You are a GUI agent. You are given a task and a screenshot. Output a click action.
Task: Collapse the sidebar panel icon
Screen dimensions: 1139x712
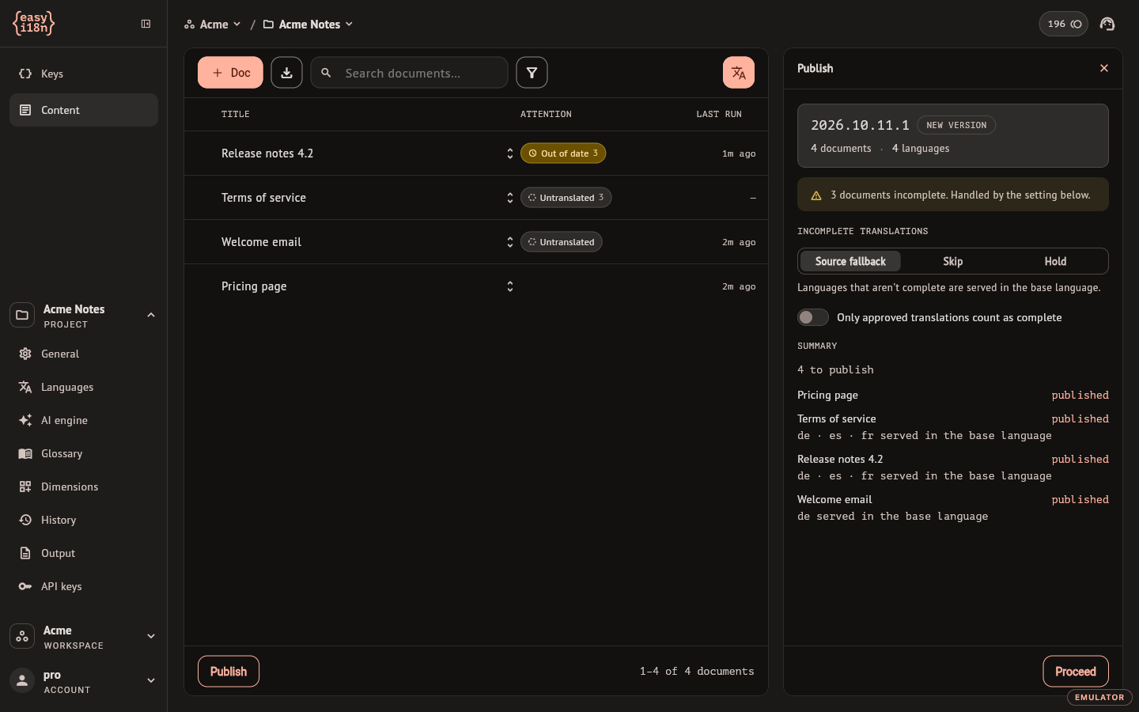pos(146,24)
